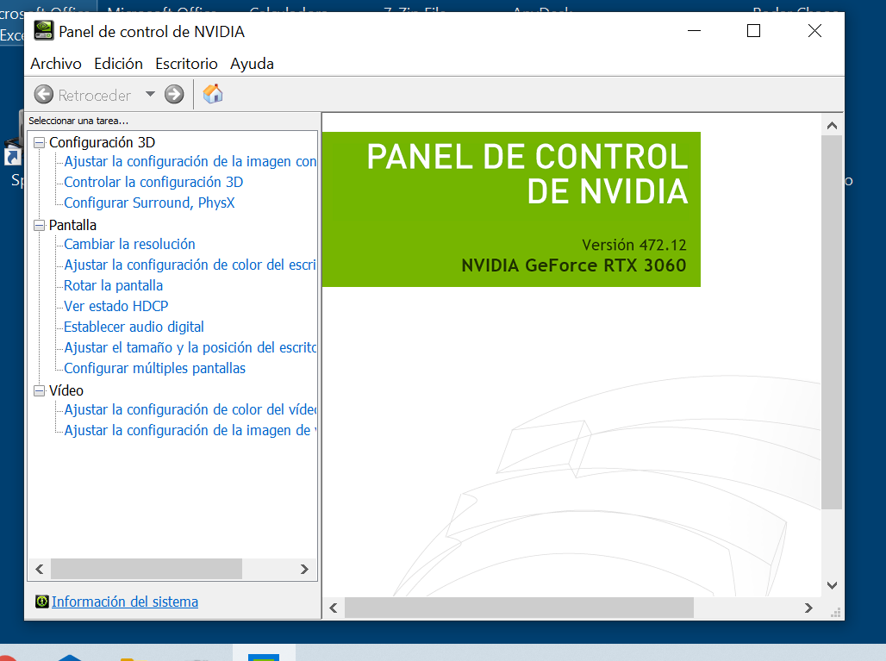This screenshot has height=661, width=886.
Task: Open the Información del sistema link
Action: click(125, 602)
